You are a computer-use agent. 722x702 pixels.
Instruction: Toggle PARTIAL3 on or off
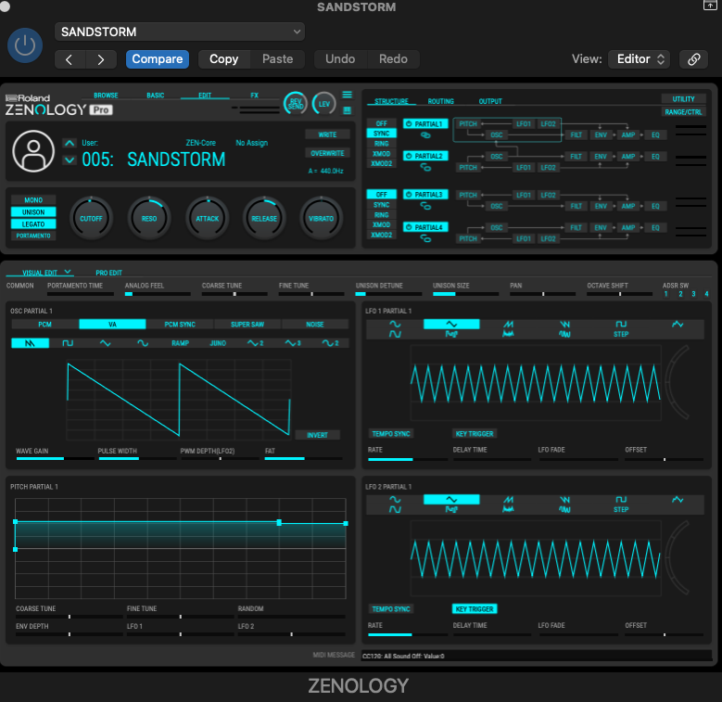(x=425, y=195)
